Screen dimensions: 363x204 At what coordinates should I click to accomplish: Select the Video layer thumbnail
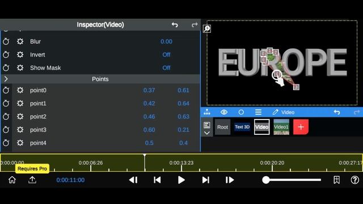pos(262,127)
